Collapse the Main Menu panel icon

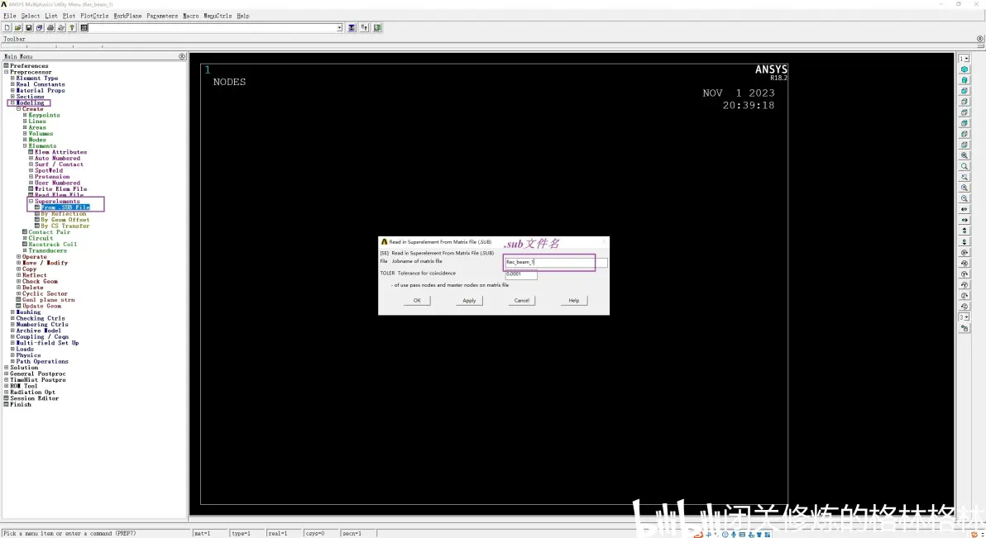click(x=182, y=56)
